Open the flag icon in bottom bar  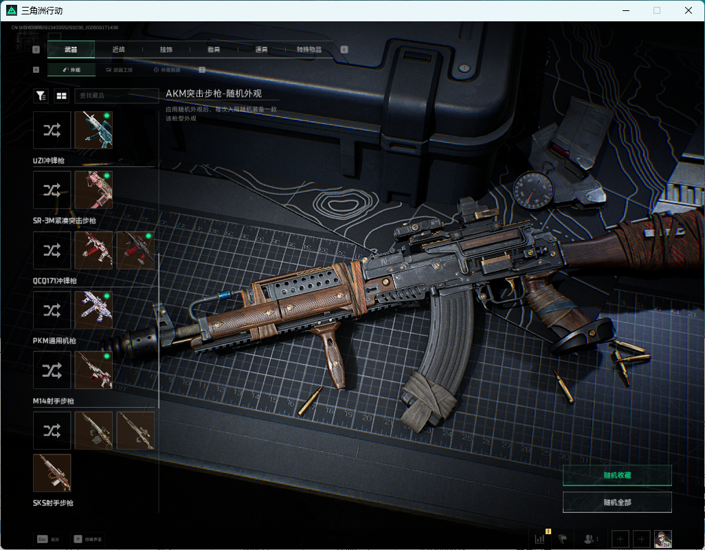[562, 538]
